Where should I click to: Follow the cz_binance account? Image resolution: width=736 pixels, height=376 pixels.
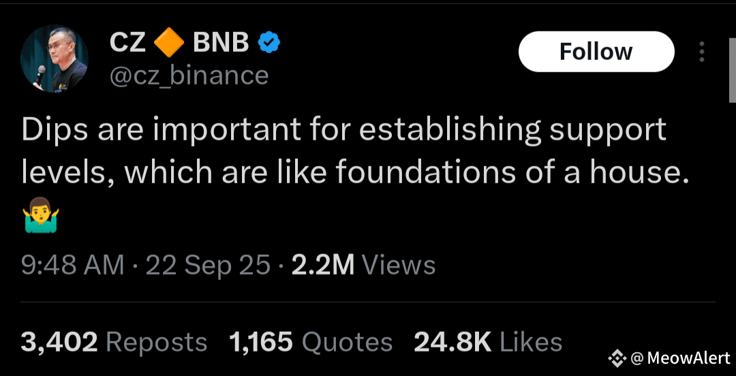[596, 52]
